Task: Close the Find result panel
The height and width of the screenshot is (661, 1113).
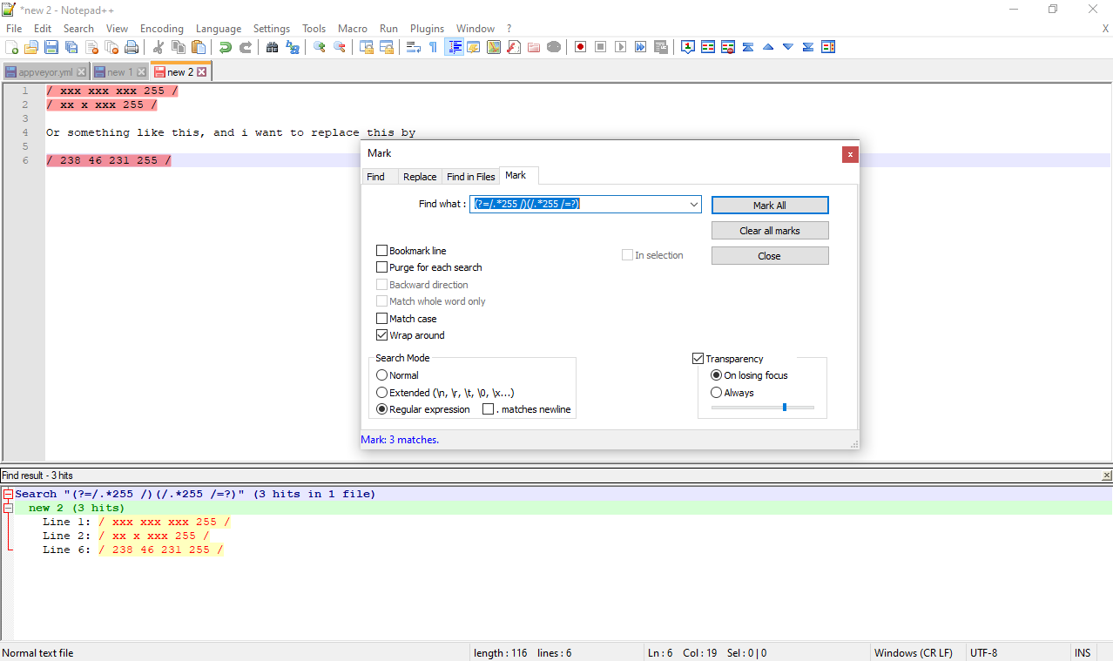Action: coord(1107,476)
